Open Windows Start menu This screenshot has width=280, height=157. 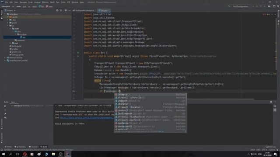(3, 154)
